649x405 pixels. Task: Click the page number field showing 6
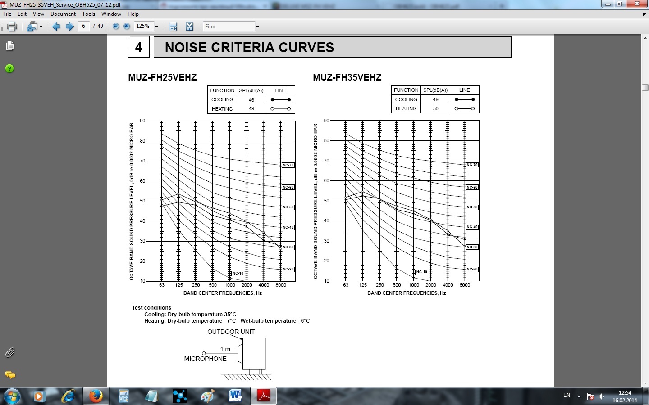click(x=83, y=26)
